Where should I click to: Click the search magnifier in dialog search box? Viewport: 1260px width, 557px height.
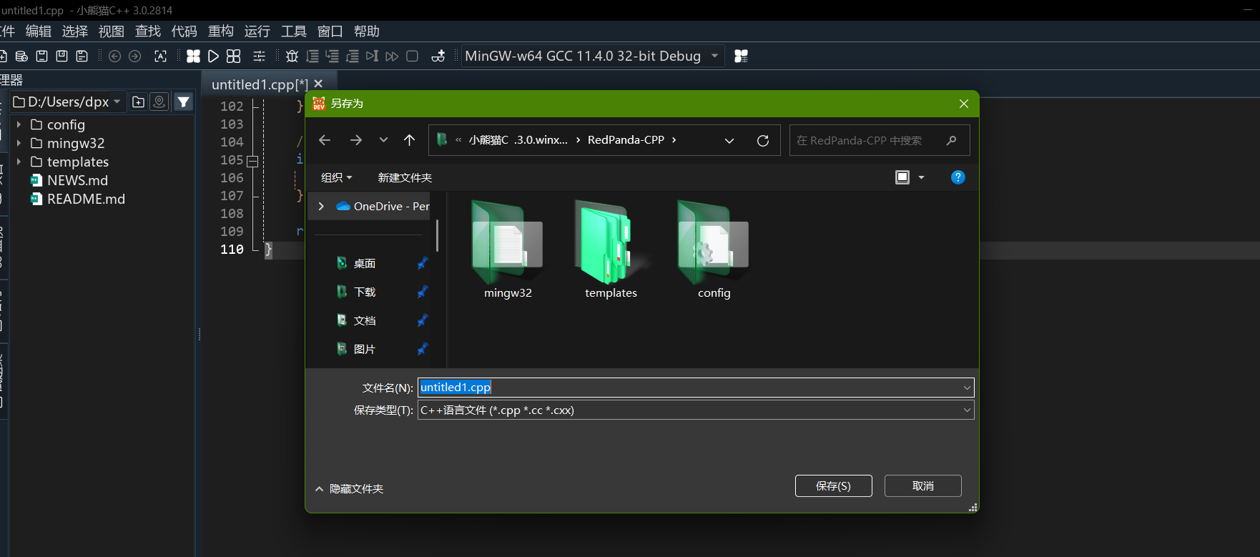point(951,140)
